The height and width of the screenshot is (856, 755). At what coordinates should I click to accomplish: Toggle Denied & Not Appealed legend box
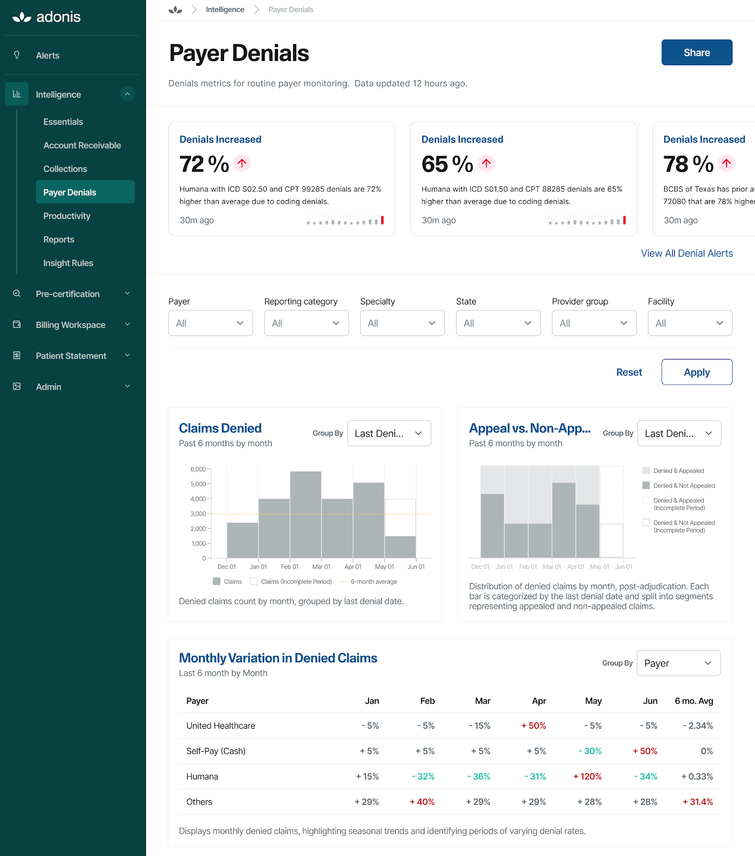pos(646,486)
